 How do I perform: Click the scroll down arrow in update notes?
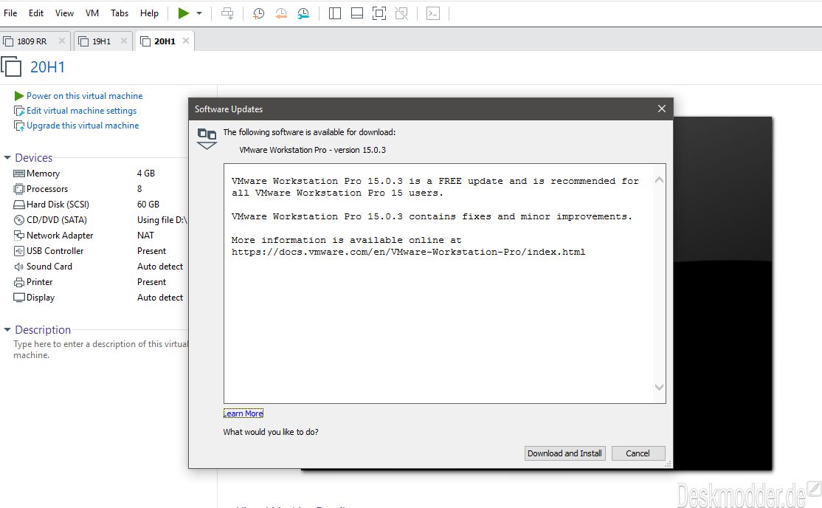[x=660, y=388]
